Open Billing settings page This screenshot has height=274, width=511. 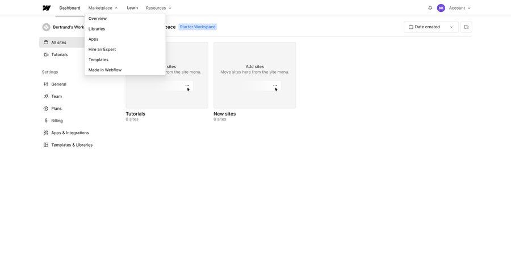(x=57, y=121)
